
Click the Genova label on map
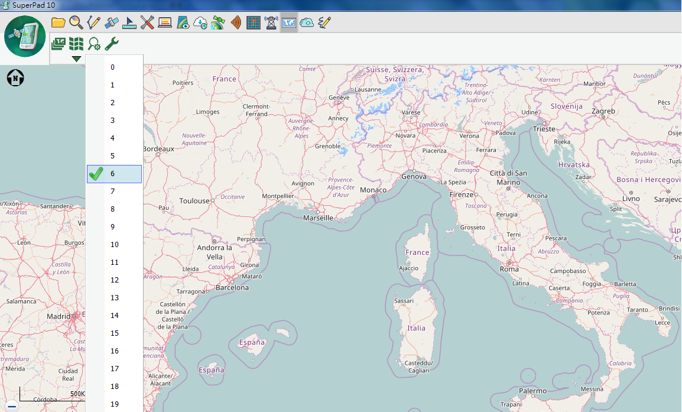[x=414, y=177]
